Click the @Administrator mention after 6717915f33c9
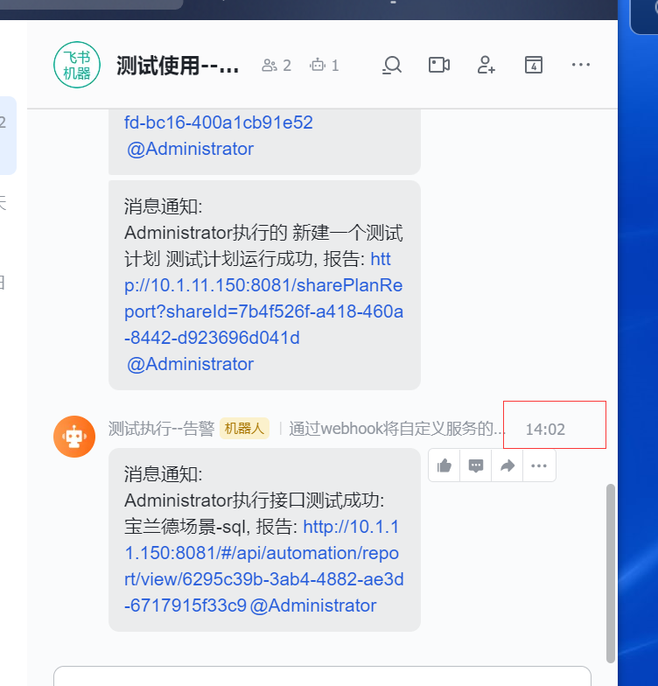This screenshot has height=686, width=658. point(313,605)
